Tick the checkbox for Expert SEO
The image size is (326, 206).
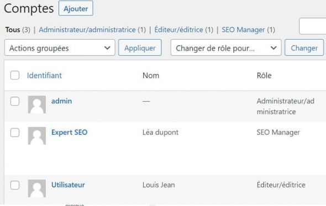(15, 133)
